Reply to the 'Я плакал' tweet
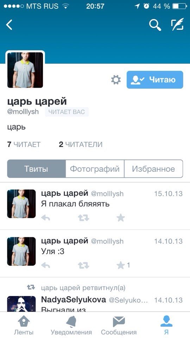The height and width of the screenshot is (338, 190). [46, 218]
